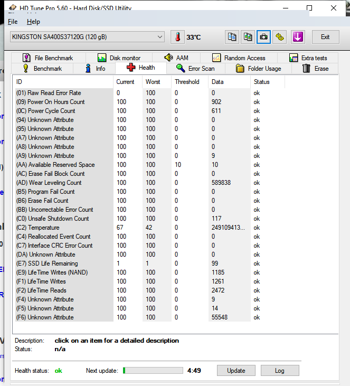Image resolution: width=350 pixels, height=386 pixels.
Task: Select the Unsafe Shutdown Count row
Action: [150, 219]
